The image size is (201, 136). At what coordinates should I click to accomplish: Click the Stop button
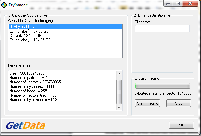[x=179, y=103]
